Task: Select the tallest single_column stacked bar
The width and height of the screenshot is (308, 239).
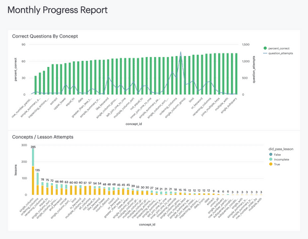Action: click(33, 171)
